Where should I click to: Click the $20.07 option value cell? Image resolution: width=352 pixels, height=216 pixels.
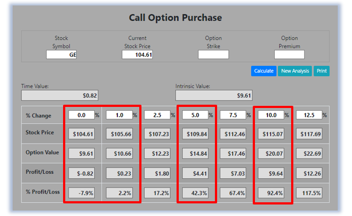271,154
